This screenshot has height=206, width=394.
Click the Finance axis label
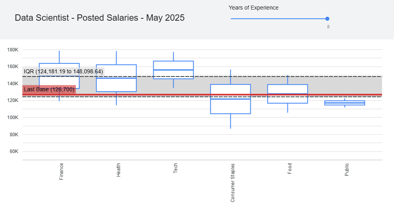[x=61, y=172]
